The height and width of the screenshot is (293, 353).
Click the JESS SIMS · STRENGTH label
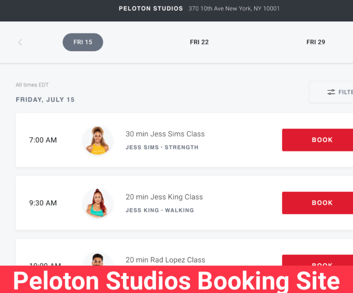pyautogui.click(x=162, y=147)
